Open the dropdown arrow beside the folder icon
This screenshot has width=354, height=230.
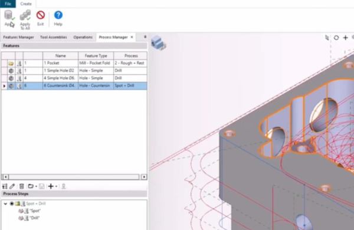[x=36, y=186]
